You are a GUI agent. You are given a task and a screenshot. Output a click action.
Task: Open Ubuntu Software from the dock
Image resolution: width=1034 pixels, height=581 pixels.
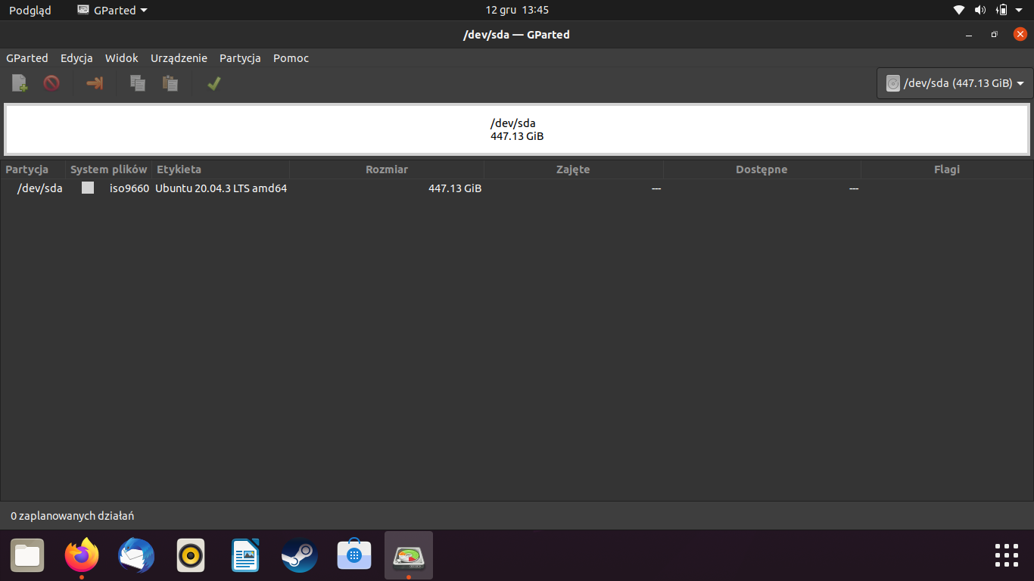point(354,555)
